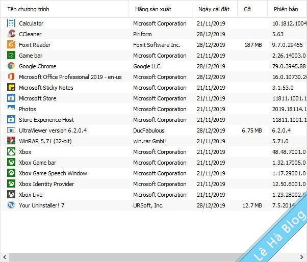Click the CCleaner icon
This screenshot has height=262, width=307.
(x=11, y=34)
